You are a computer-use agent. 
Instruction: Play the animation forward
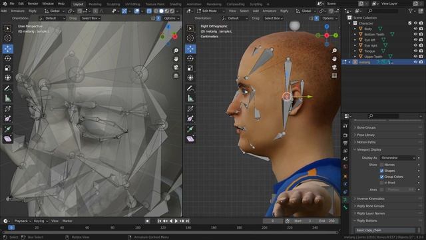176,221
